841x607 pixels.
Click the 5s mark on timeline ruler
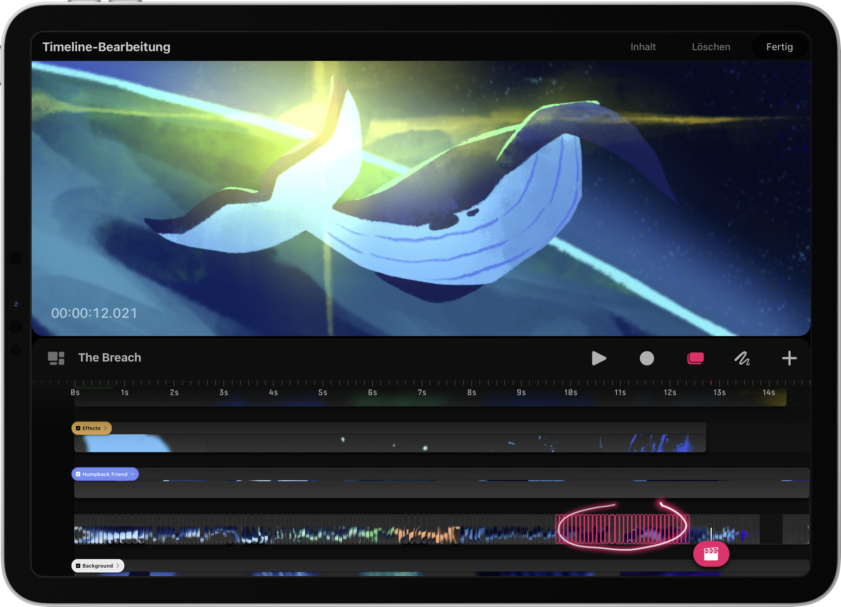pyautogui.click(x=323, y=392)
